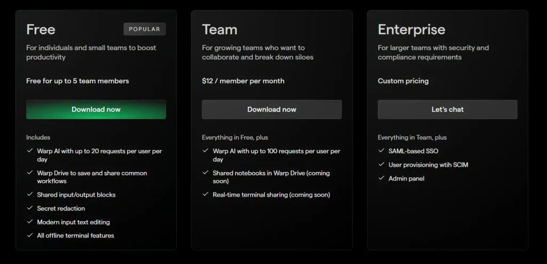Click the green Download now button in Free plan
547x264 pixels.
coord(96,110)
